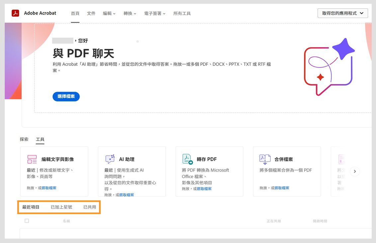Click the partially visible e-sign tool icon
Screen dimensions: 376x243
tap(342, 159)
